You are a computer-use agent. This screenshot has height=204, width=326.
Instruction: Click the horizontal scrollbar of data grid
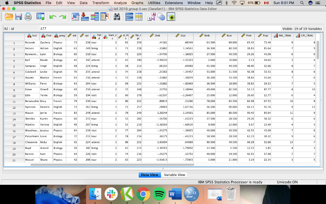[x=112, y=165]
